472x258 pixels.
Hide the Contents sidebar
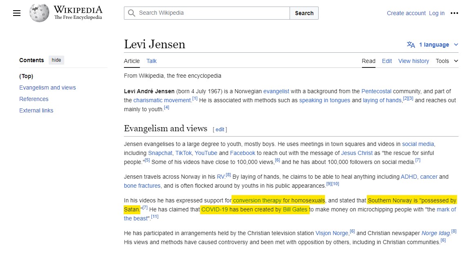coord(56,60)
